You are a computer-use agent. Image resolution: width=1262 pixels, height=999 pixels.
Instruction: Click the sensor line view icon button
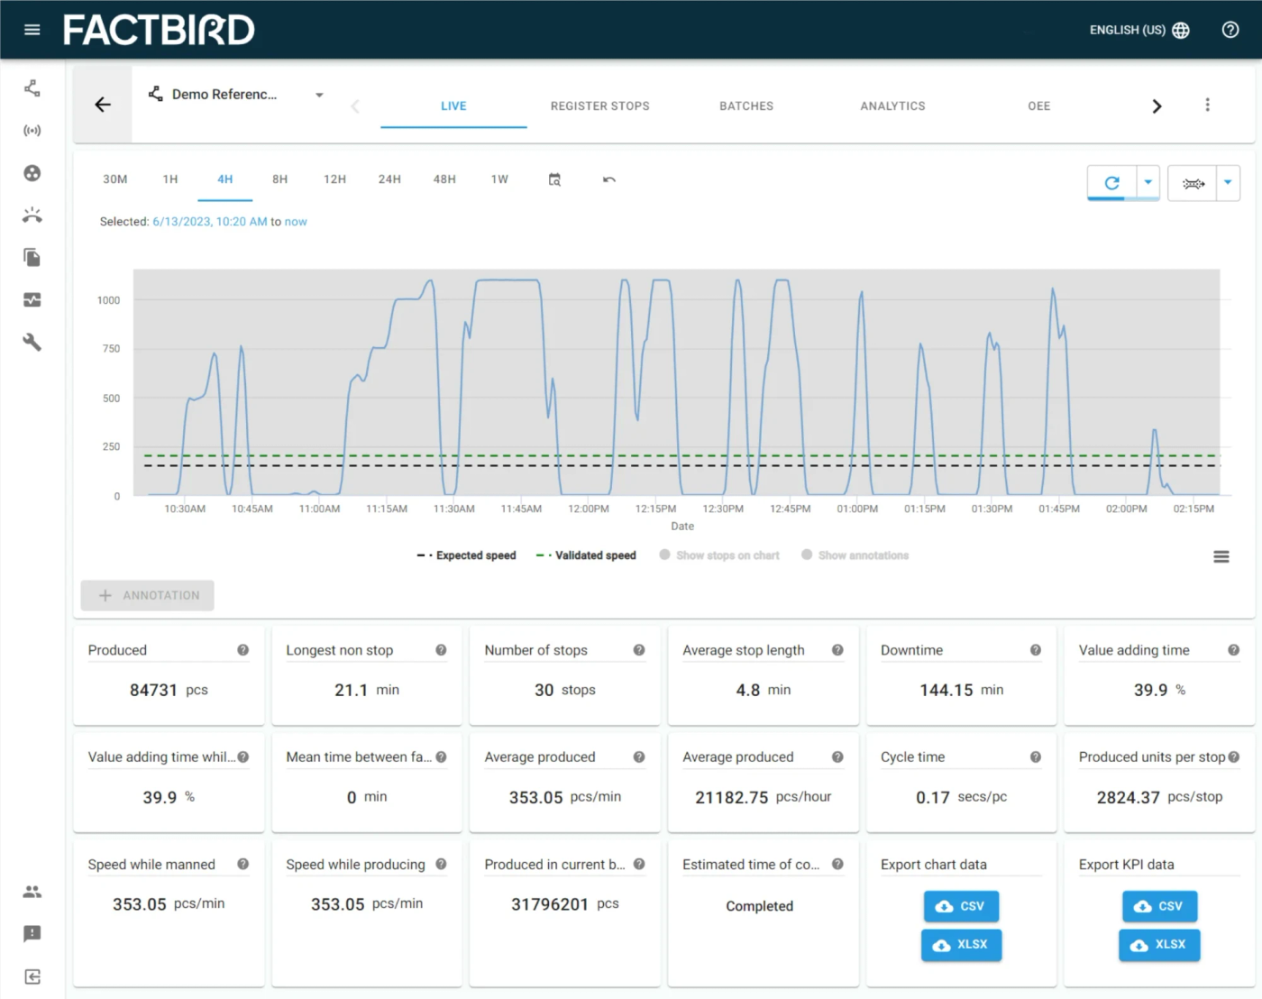1193,183
